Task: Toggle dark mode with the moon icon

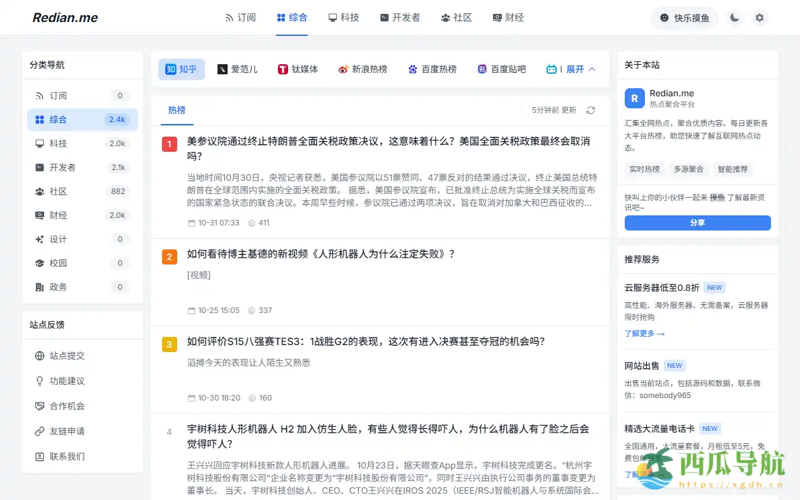Action: [x=734, y=18]
